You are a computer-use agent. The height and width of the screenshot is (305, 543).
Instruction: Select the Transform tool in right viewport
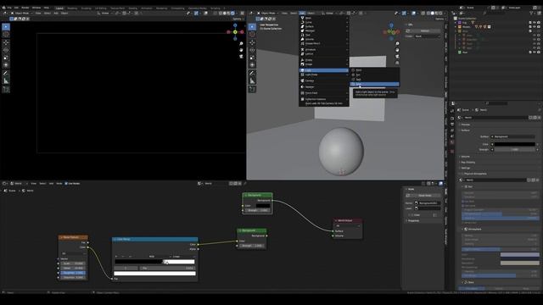pos(252,65)
